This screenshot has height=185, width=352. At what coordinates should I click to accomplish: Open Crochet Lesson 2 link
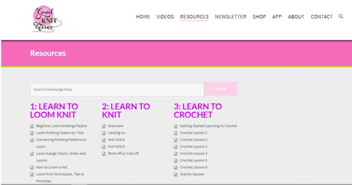tap(193, 140)
